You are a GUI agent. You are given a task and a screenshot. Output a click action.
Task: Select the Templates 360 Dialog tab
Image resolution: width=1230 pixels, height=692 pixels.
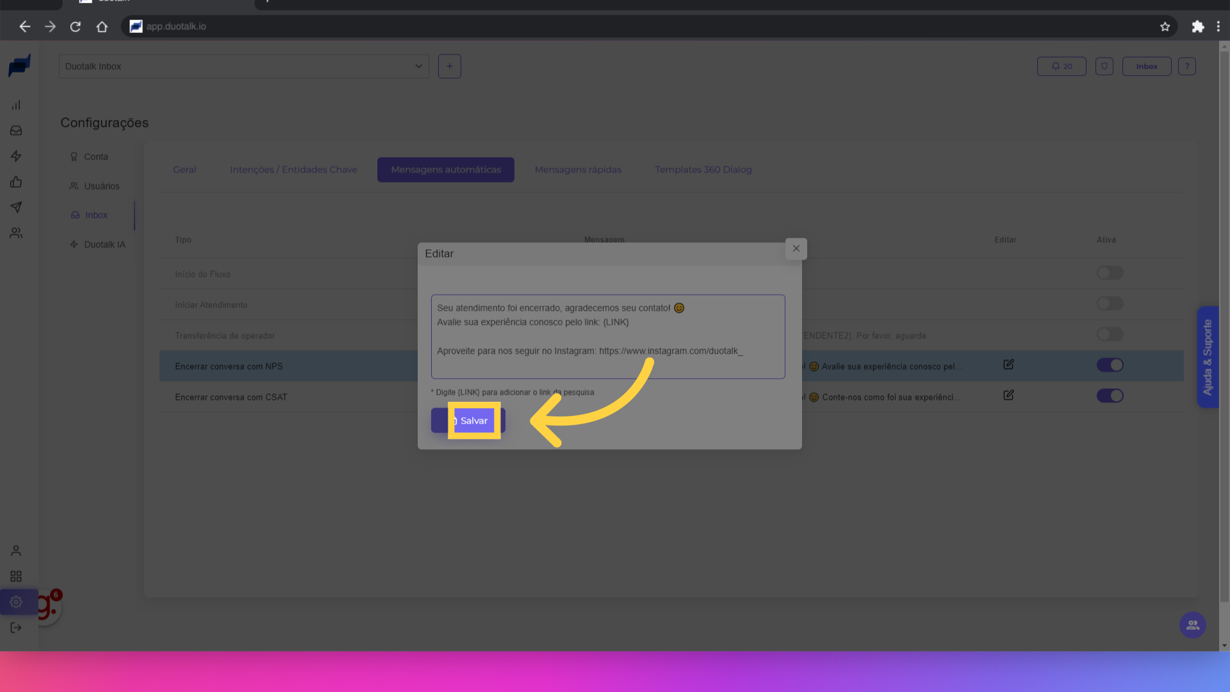point(703,170)
